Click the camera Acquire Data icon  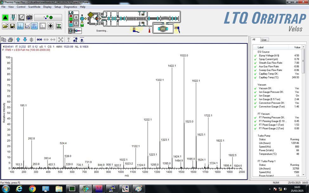point(29,17)
